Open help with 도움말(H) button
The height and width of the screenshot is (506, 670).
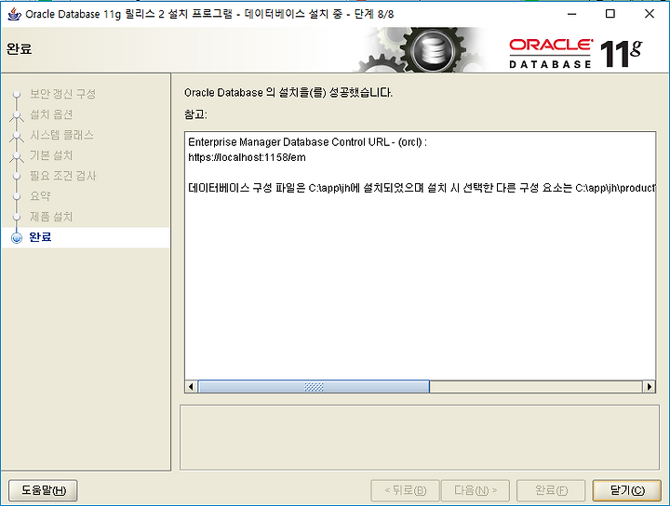(43, 490)
